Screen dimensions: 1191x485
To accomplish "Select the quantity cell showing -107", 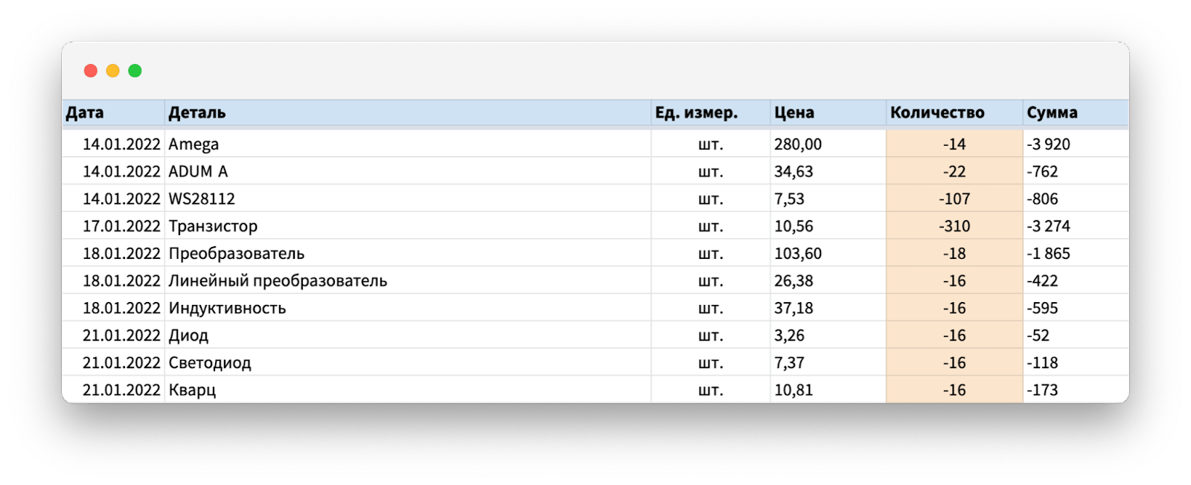I will pos(954,199).
